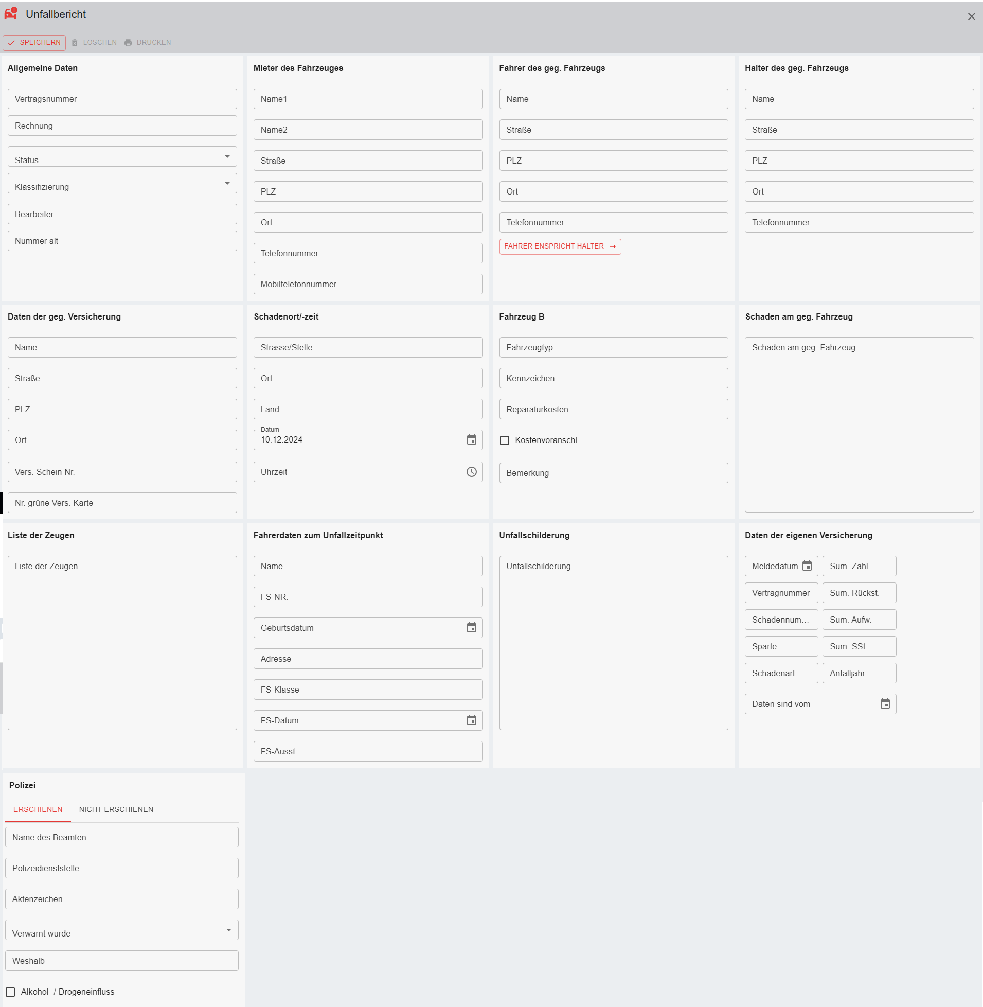
Task: Click the Uhrzeit clock icon
Action: 471,471
